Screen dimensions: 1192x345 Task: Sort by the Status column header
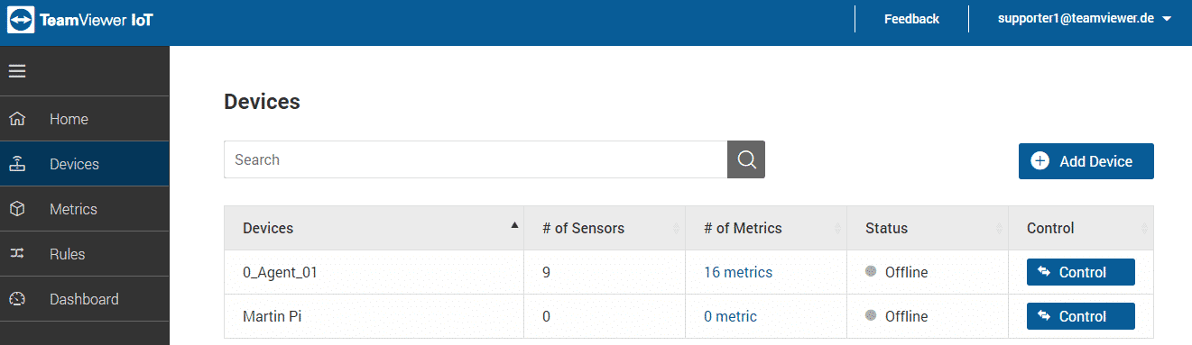(x=928, y=228)
